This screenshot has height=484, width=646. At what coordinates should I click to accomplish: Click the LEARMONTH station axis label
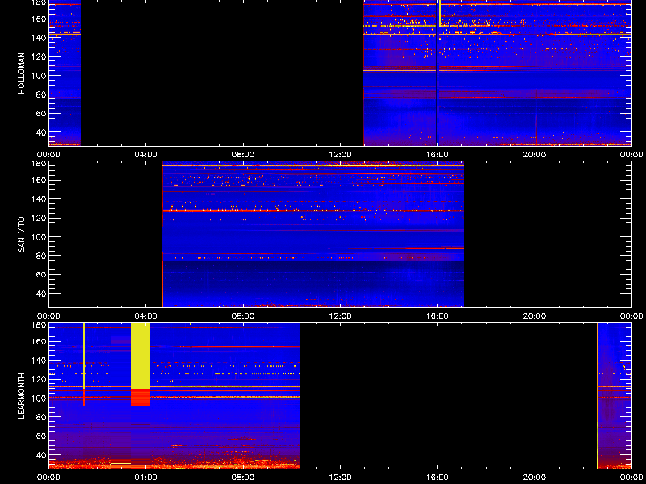[x=22, y=396]
